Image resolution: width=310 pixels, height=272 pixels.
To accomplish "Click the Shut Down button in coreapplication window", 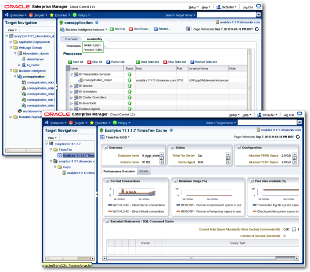I will pyautogui.click(x=139, y=29).
